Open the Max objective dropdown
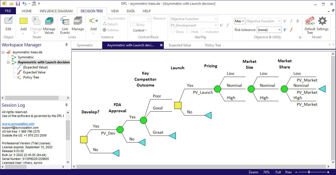Screen dimensions: 336x175 pyautogui.click(x=242, y=21)
